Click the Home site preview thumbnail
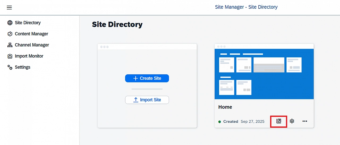Screen dimensions: 340x145 (264, 74)
